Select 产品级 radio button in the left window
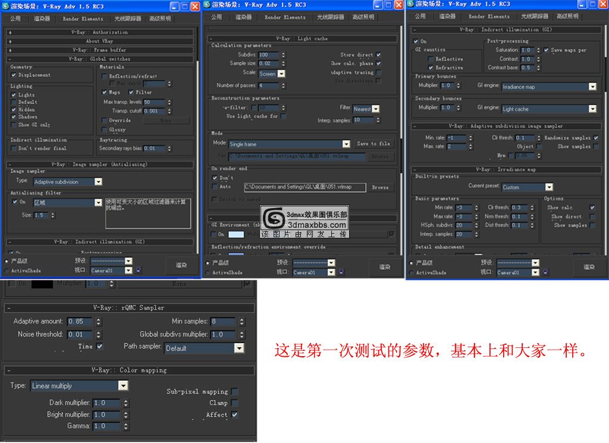 (7, 261)
